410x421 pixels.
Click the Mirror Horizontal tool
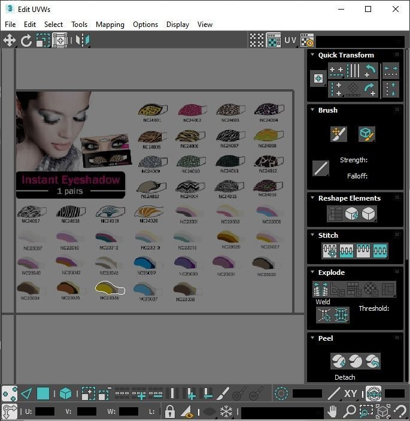[83, 41]
